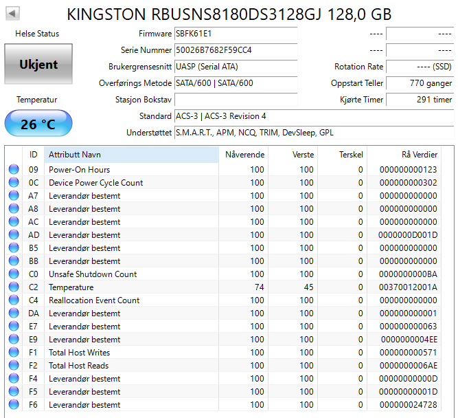Click worst value 45 in Temperature row
Viewport: 458px width, 418px height.
pos(309,287)
